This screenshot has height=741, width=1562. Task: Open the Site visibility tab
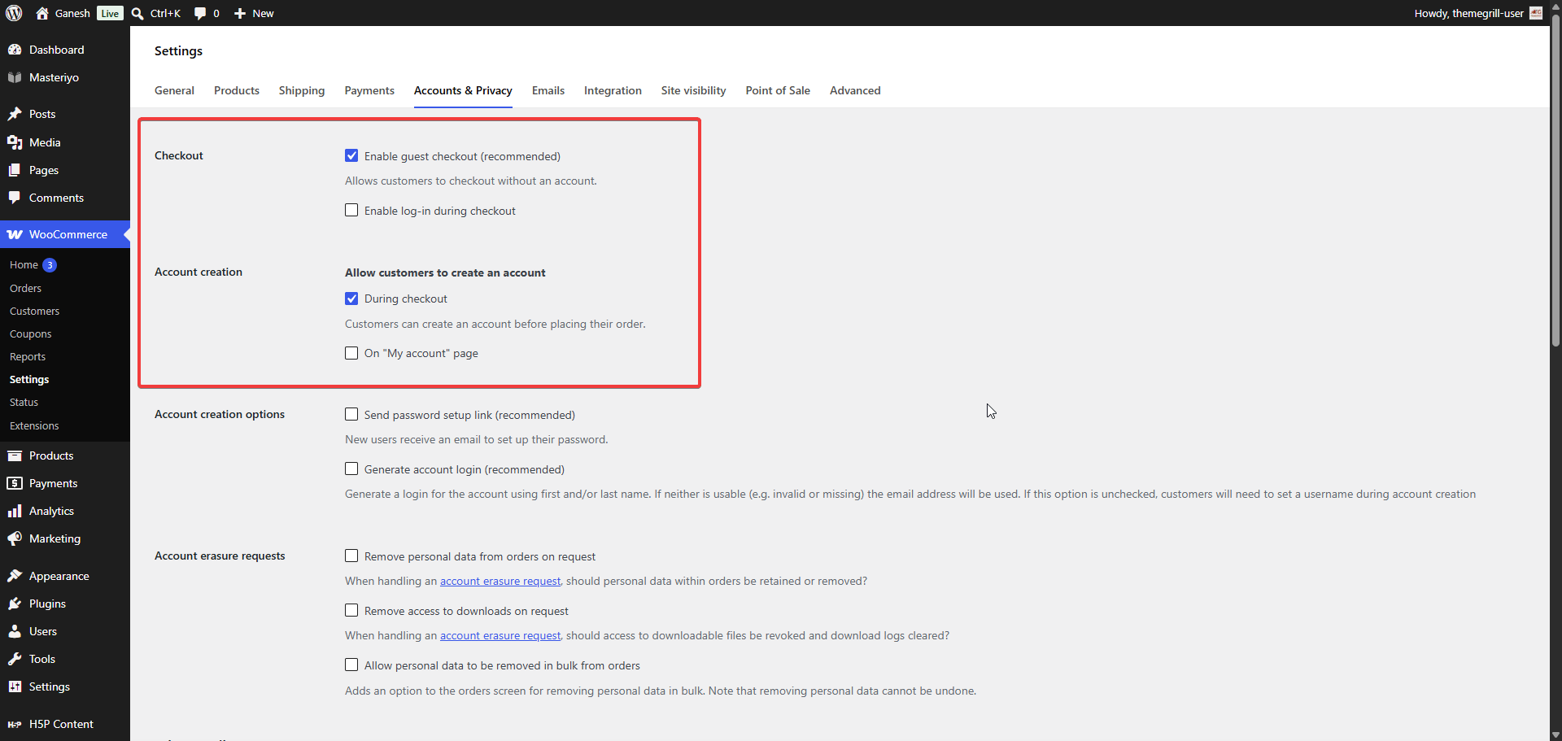pos(693,90)
